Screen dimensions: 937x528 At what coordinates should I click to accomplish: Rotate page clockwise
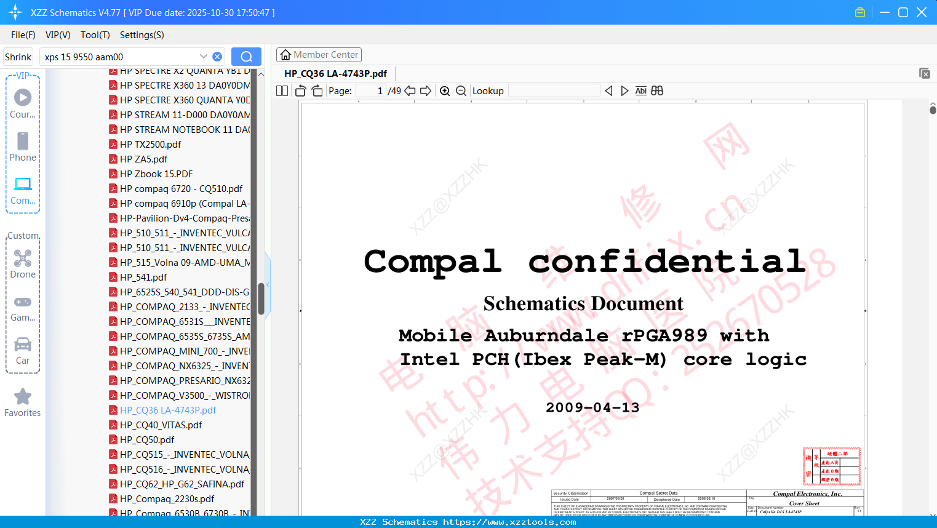[x=317, y=91]
